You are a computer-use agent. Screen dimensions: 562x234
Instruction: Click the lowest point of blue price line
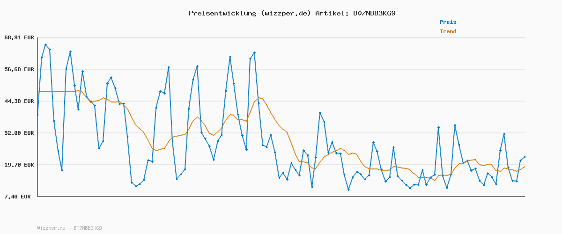[348, 190]
